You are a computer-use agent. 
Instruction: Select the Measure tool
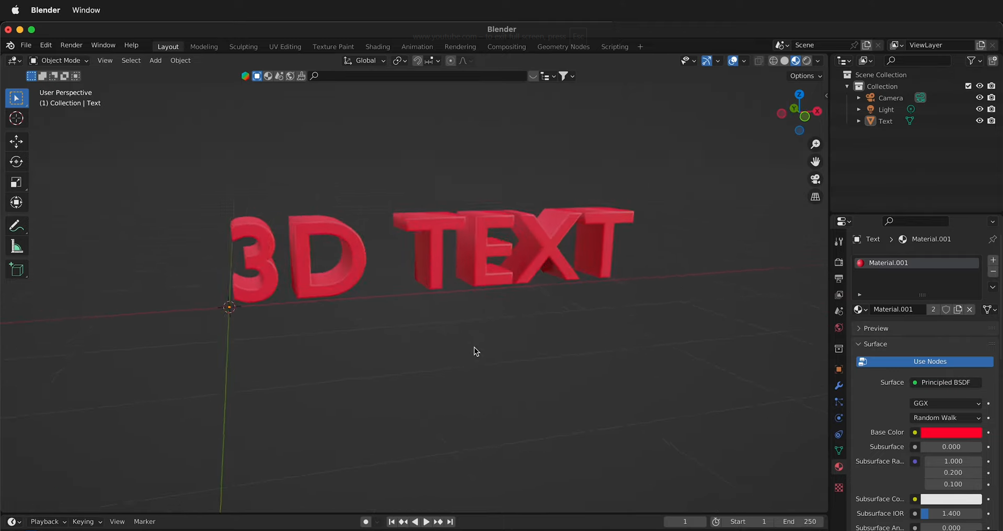(16, 246)
